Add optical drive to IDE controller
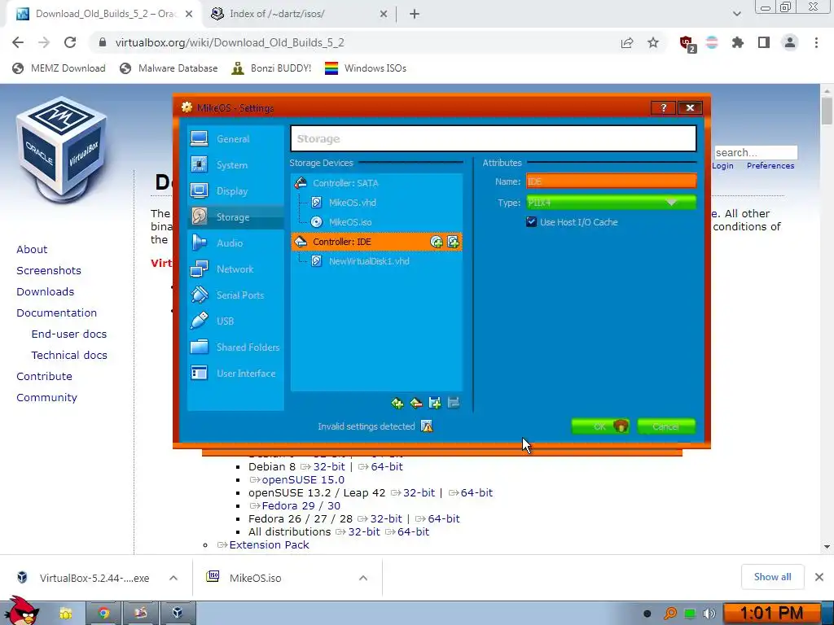The height and width of the screenshot is (625, 834). point(437,242)
